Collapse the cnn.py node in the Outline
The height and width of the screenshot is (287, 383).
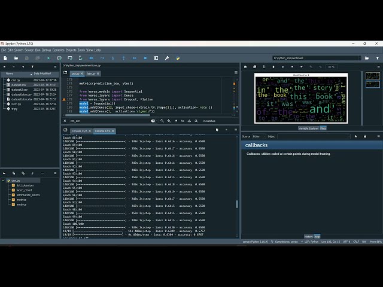coord(3,181)
